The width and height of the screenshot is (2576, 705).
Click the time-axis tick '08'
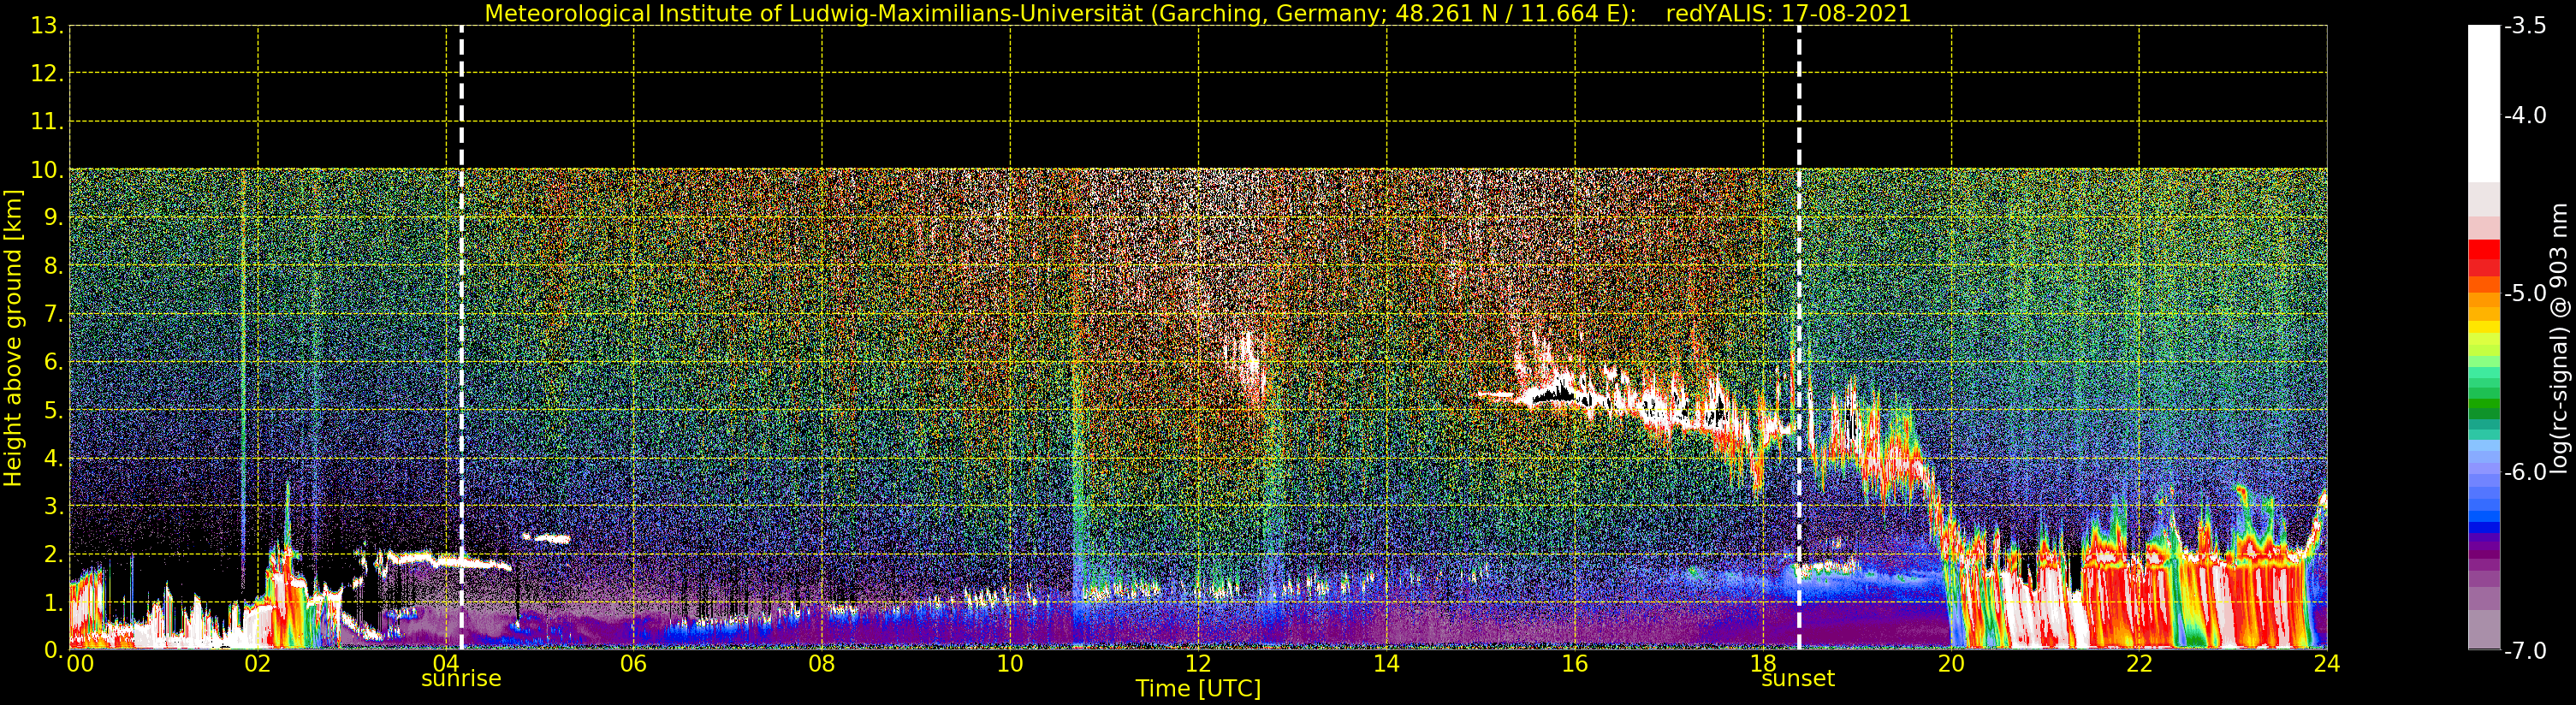tap(822, 664)
